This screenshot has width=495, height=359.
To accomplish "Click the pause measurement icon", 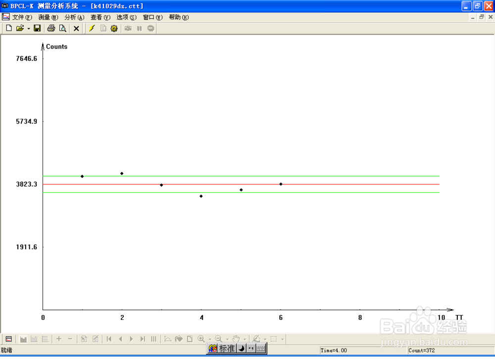I will pyautogui.click(x=139, y=28).
